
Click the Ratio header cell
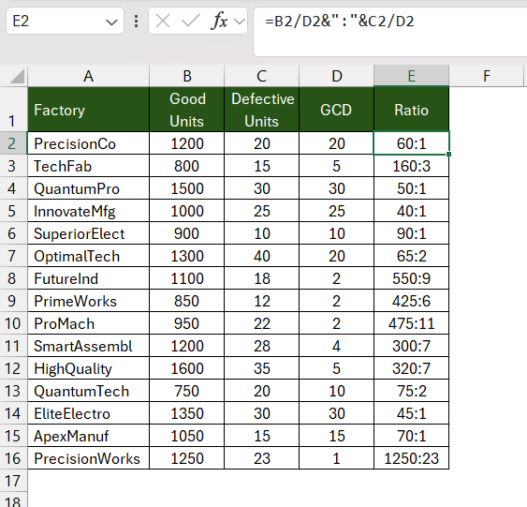[411, 110]
